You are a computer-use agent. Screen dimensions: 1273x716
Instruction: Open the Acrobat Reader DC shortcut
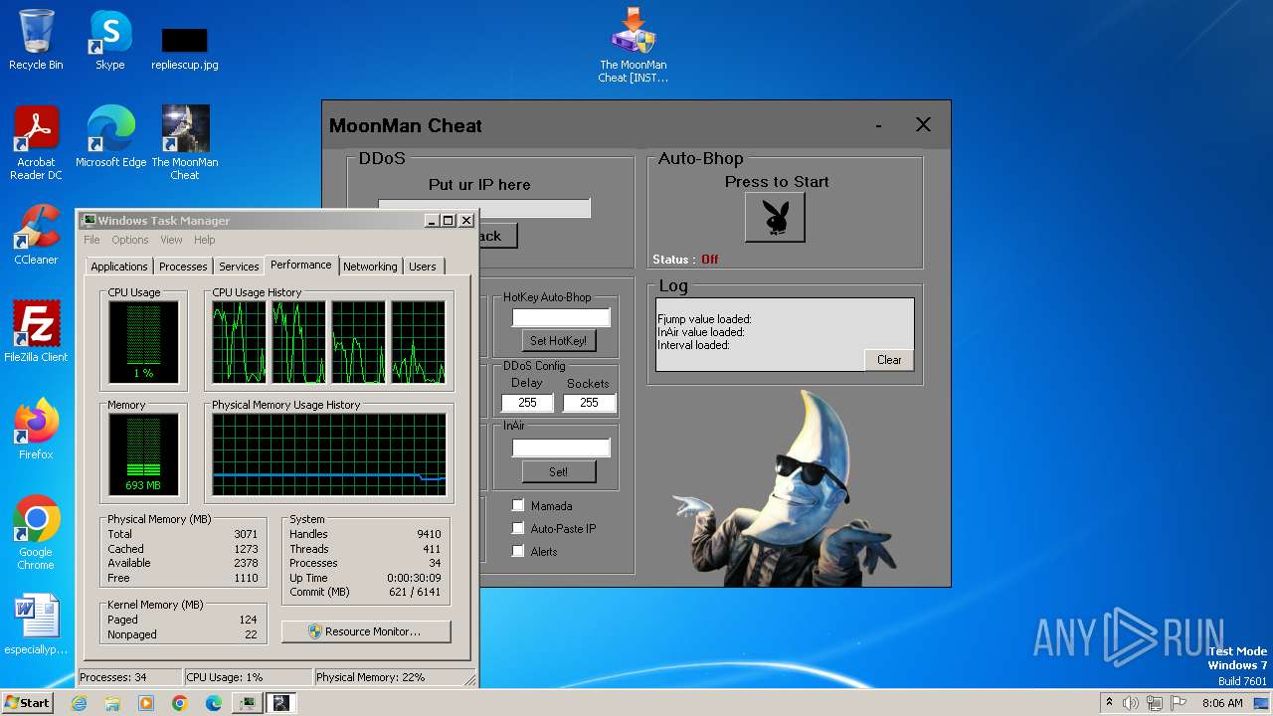36,143
